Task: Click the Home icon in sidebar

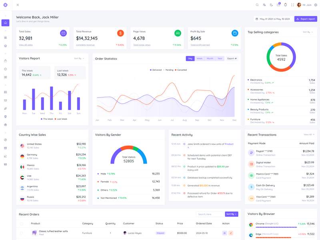Action: (5, 23)
